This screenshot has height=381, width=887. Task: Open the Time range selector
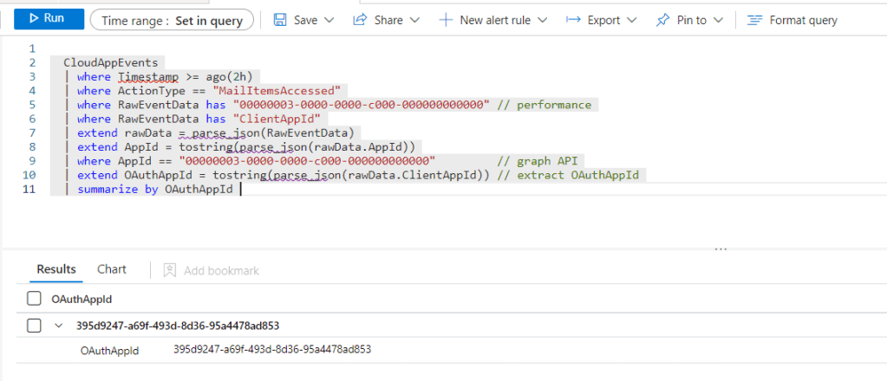172,19
